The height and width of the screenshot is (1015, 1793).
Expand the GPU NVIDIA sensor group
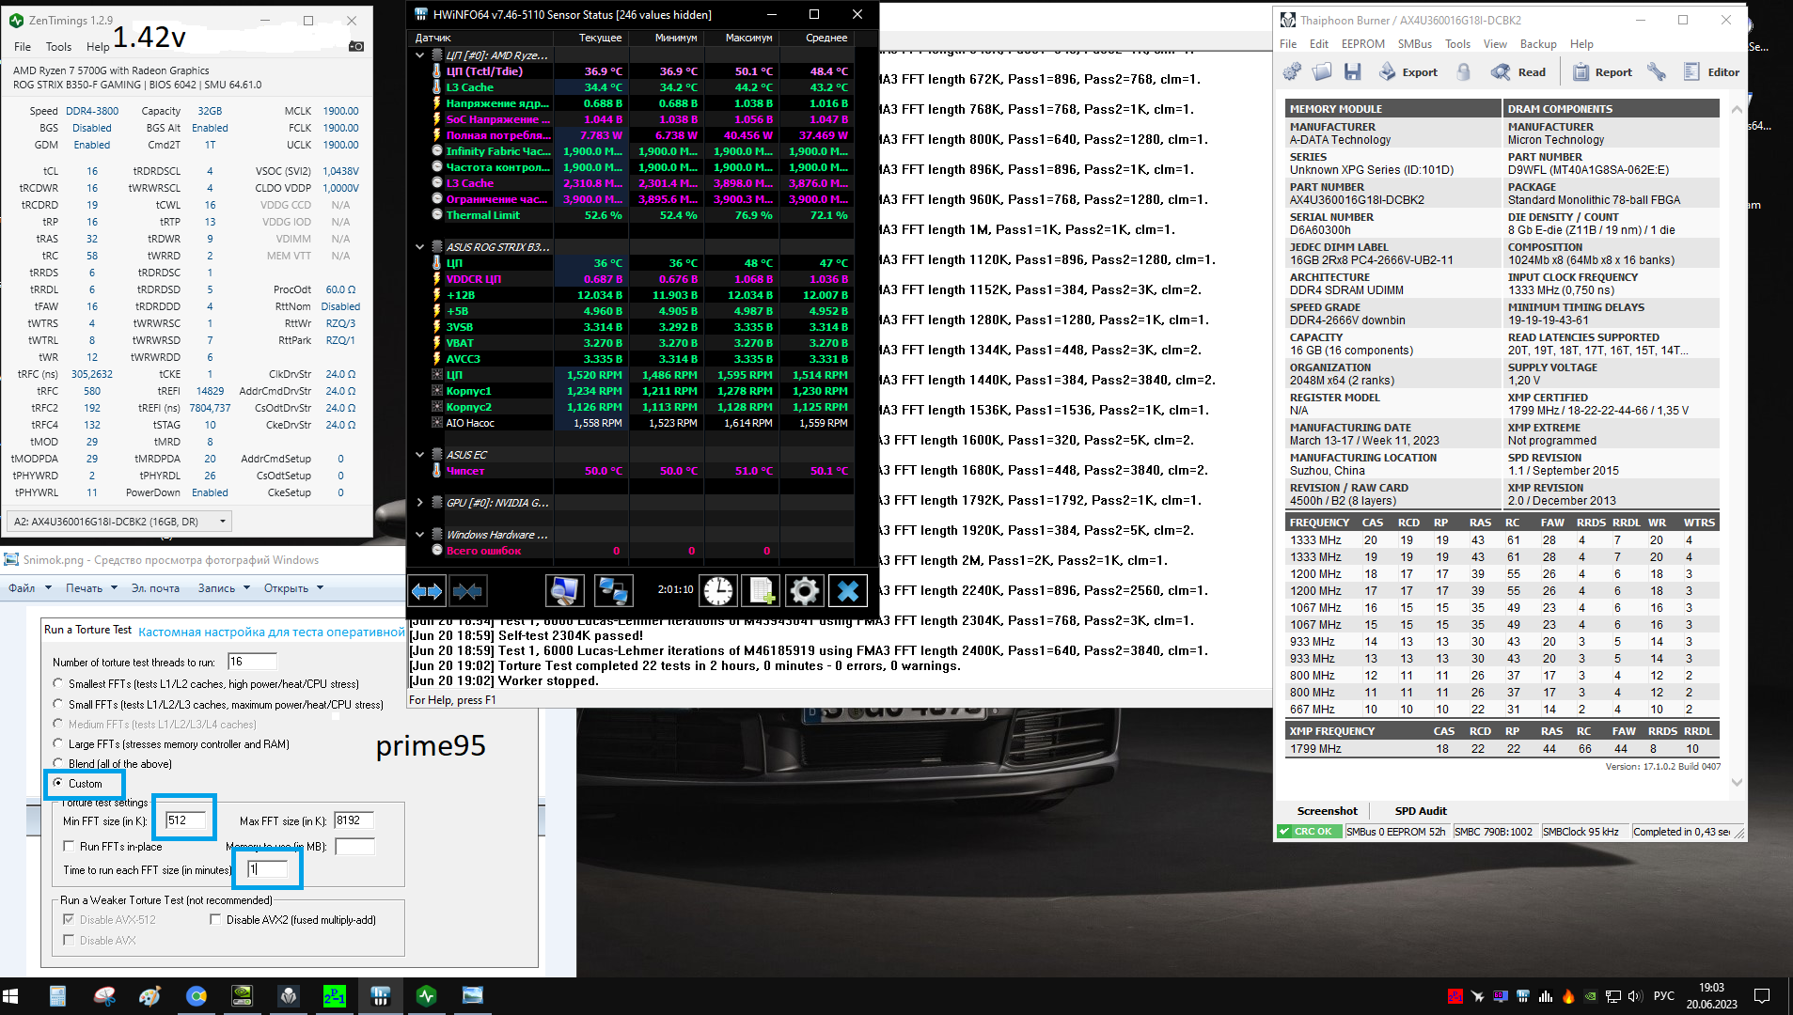click(420, 503)
